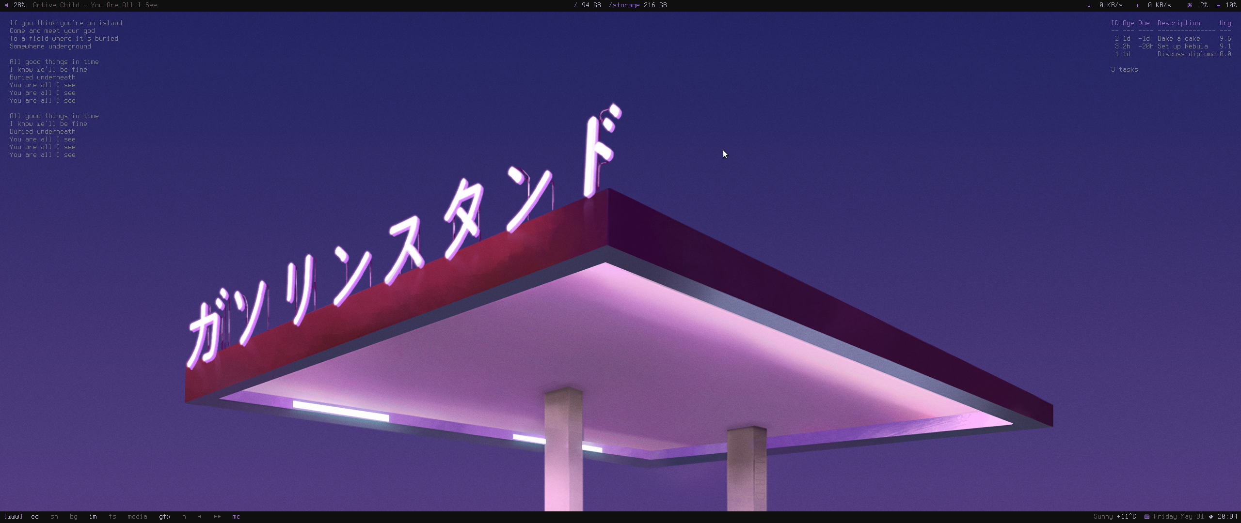Go to the gfx workspace
This screenshot has width=1241, height=523.
coord(164,517)
